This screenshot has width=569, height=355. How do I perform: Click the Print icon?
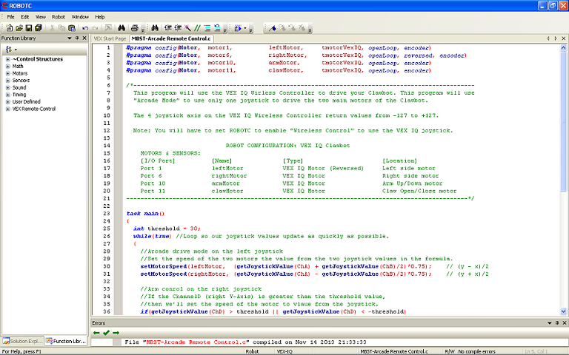point(135,28)
